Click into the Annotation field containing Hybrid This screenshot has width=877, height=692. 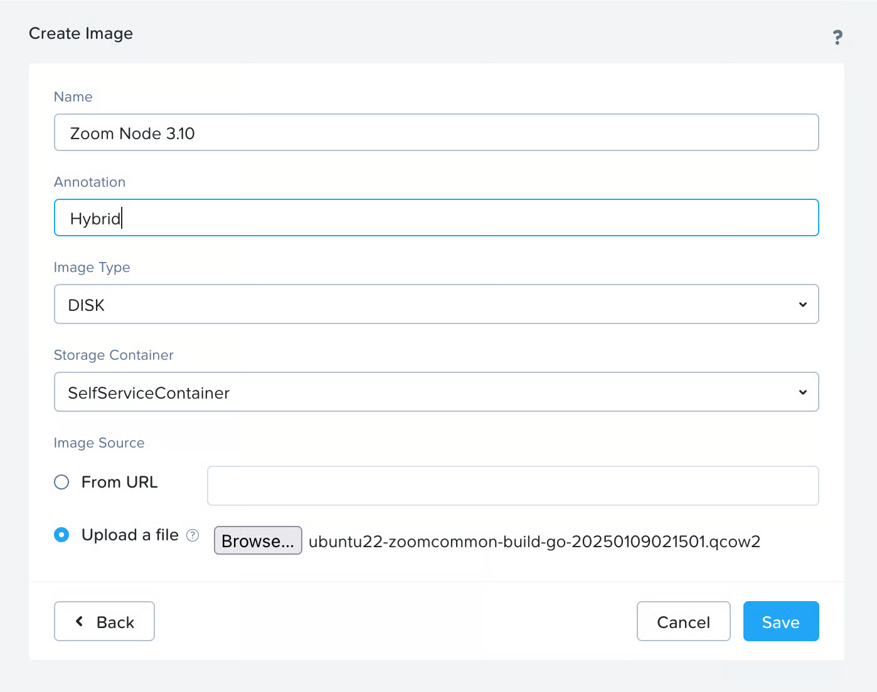(436, 218)
